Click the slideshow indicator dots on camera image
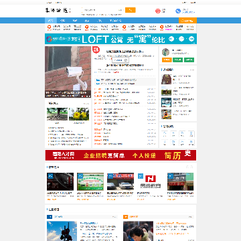241x241 pixels. [x=86, y=96]
